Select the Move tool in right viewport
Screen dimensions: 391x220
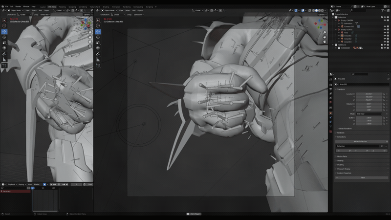(98, 32)
